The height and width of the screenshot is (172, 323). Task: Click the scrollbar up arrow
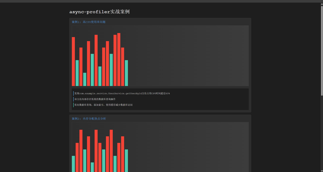(x=322, y=4)
